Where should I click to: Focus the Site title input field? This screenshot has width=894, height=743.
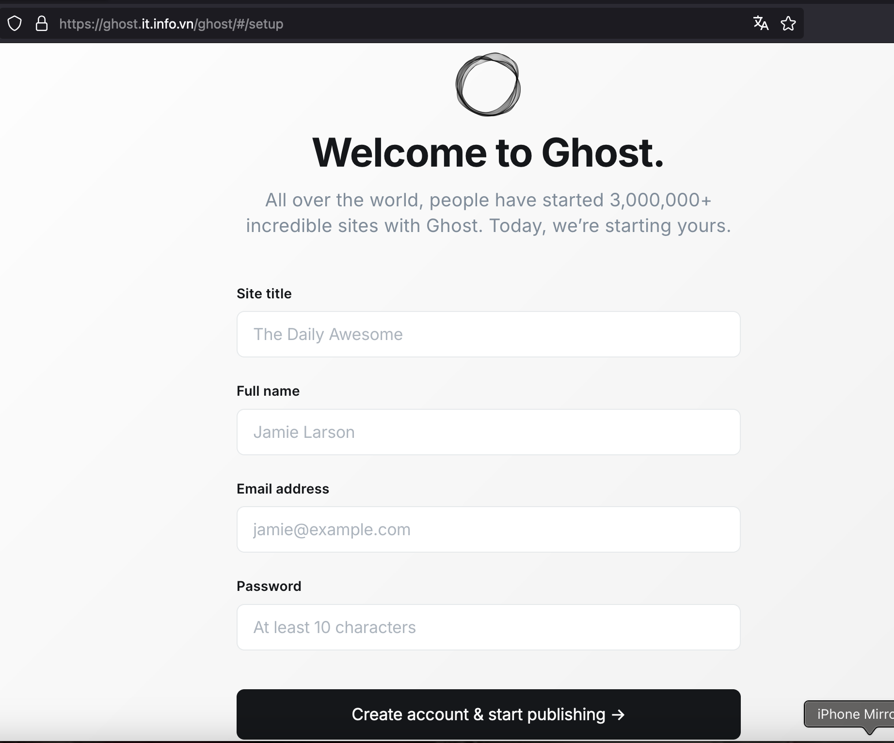tap(488, 334)
